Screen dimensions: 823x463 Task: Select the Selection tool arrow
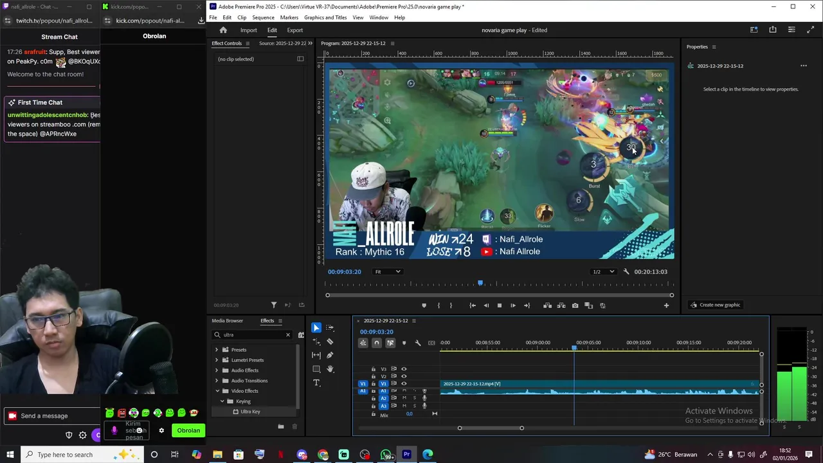click(x=316, y=328)
